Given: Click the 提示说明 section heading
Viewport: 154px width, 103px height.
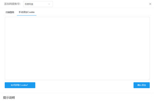Looking at the screenshot, I should click(x=9, y=98).
